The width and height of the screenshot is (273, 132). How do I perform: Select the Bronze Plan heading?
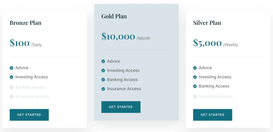coord(26,23)
